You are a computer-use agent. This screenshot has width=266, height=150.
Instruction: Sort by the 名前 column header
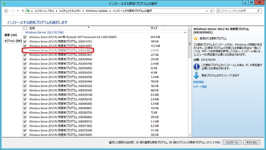click(88, 28)
